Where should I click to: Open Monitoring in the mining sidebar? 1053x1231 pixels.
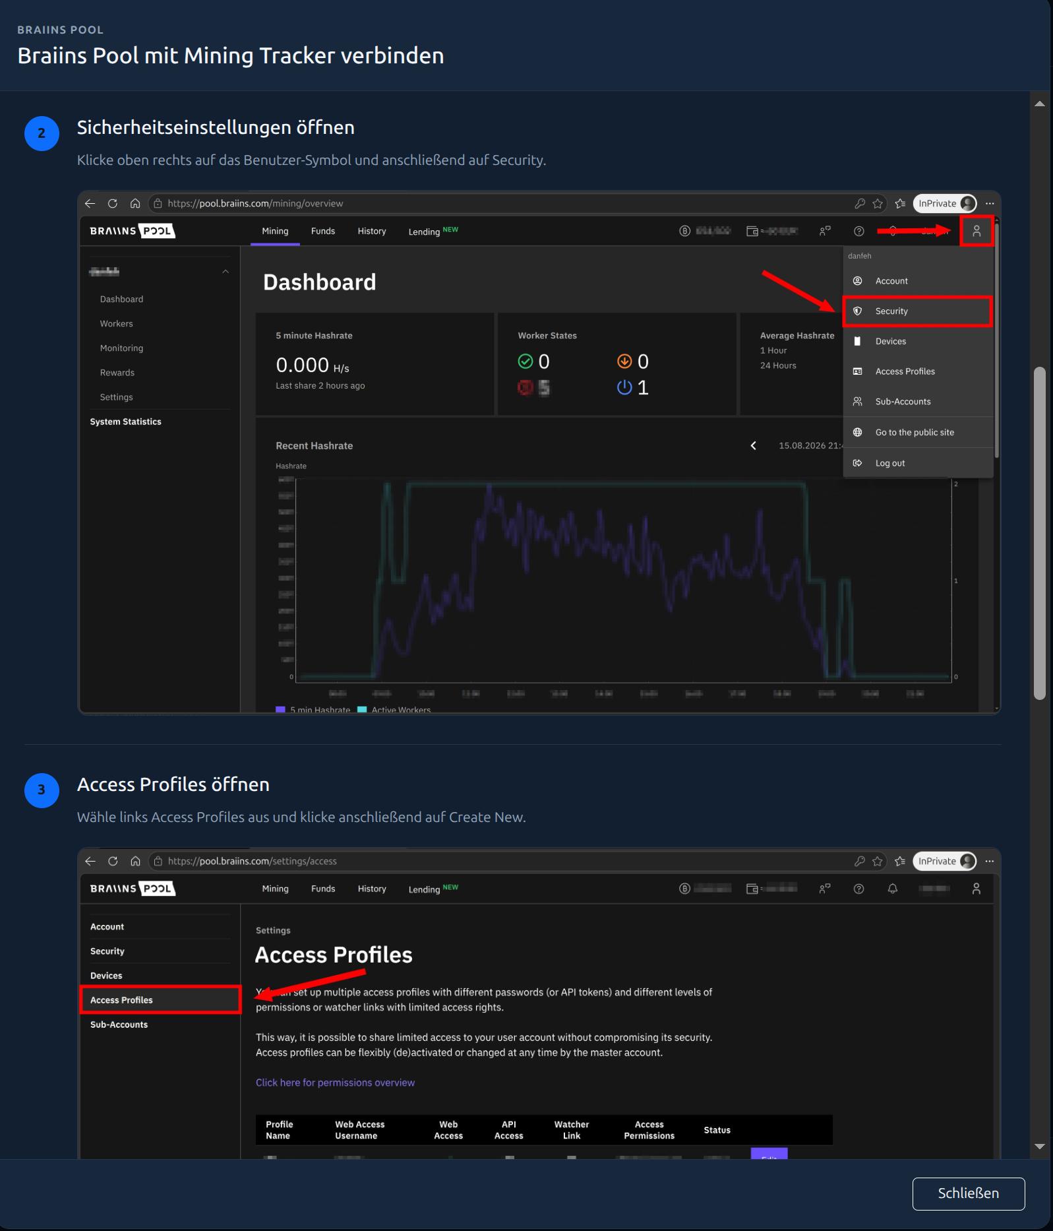121,348
